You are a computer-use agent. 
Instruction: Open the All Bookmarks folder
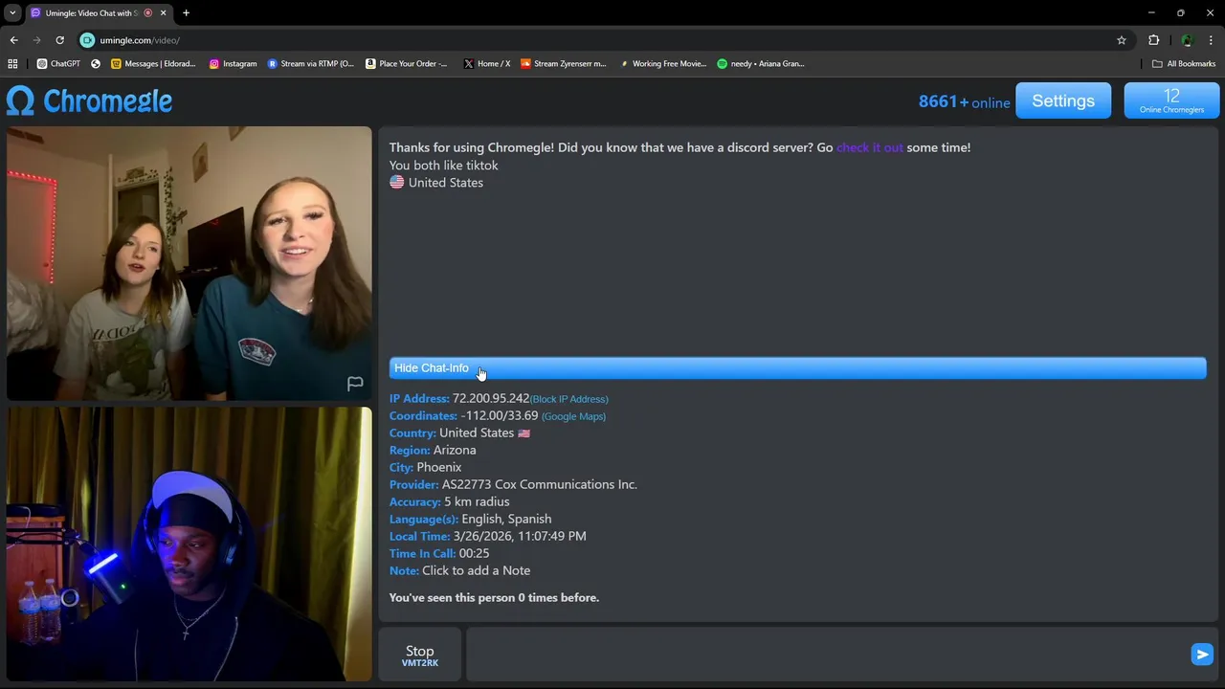click(1184, 64)
